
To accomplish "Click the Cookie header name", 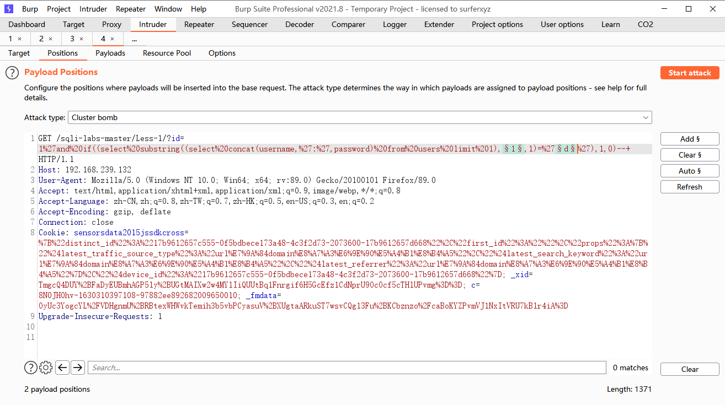I will coord(54,233).
